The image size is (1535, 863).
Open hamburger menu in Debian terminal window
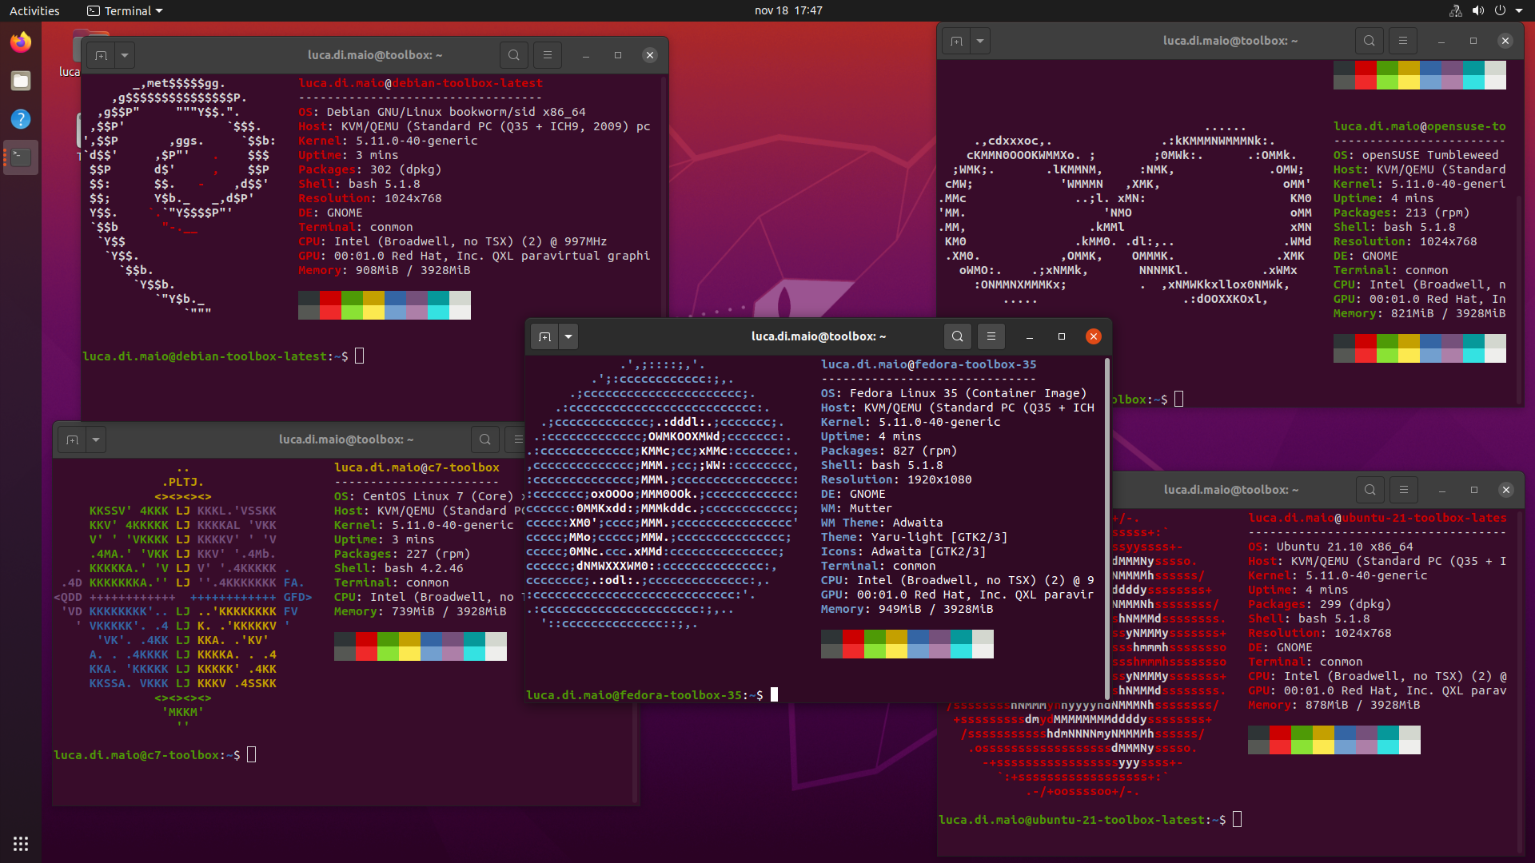[548, 55]
